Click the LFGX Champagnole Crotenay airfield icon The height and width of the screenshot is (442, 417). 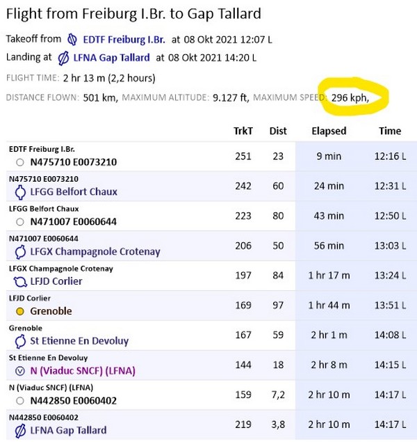coord(19,251)
